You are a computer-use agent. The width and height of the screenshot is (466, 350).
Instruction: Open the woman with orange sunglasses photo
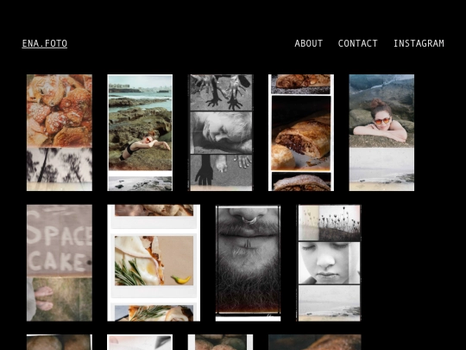381,132
